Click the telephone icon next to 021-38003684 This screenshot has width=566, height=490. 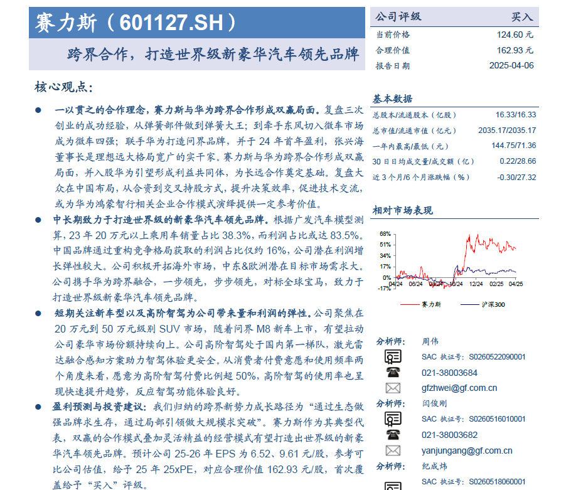pyautogui.click(x=393, y=373)
